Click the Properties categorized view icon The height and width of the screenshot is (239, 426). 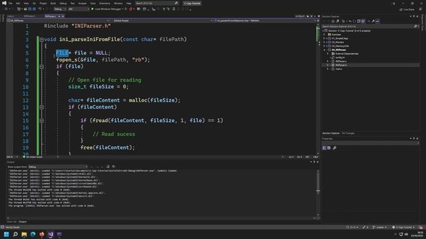pyautogui.click(x=324, y=148)
